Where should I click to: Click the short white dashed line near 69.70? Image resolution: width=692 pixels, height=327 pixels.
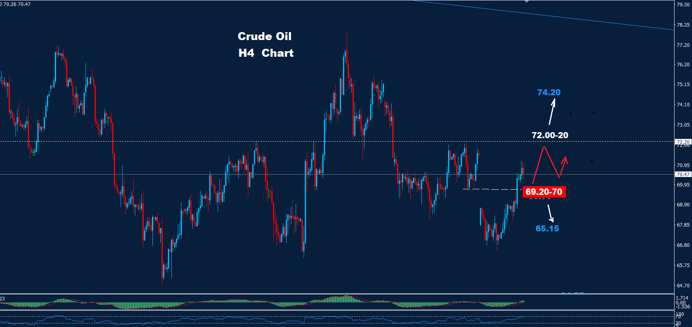point(489,189)
